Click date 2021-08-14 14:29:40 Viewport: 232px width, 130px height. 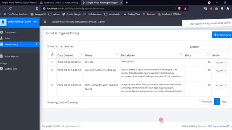[69, 85]
